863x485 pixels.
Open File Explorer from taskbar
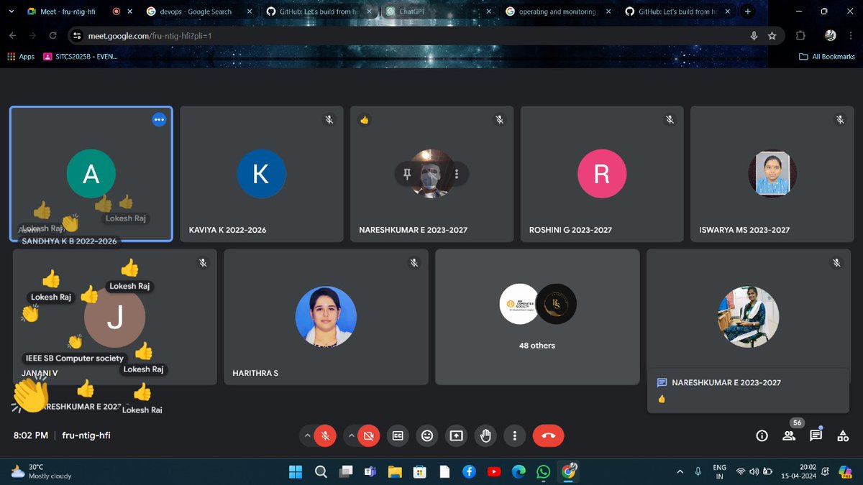tap(395, 471)
